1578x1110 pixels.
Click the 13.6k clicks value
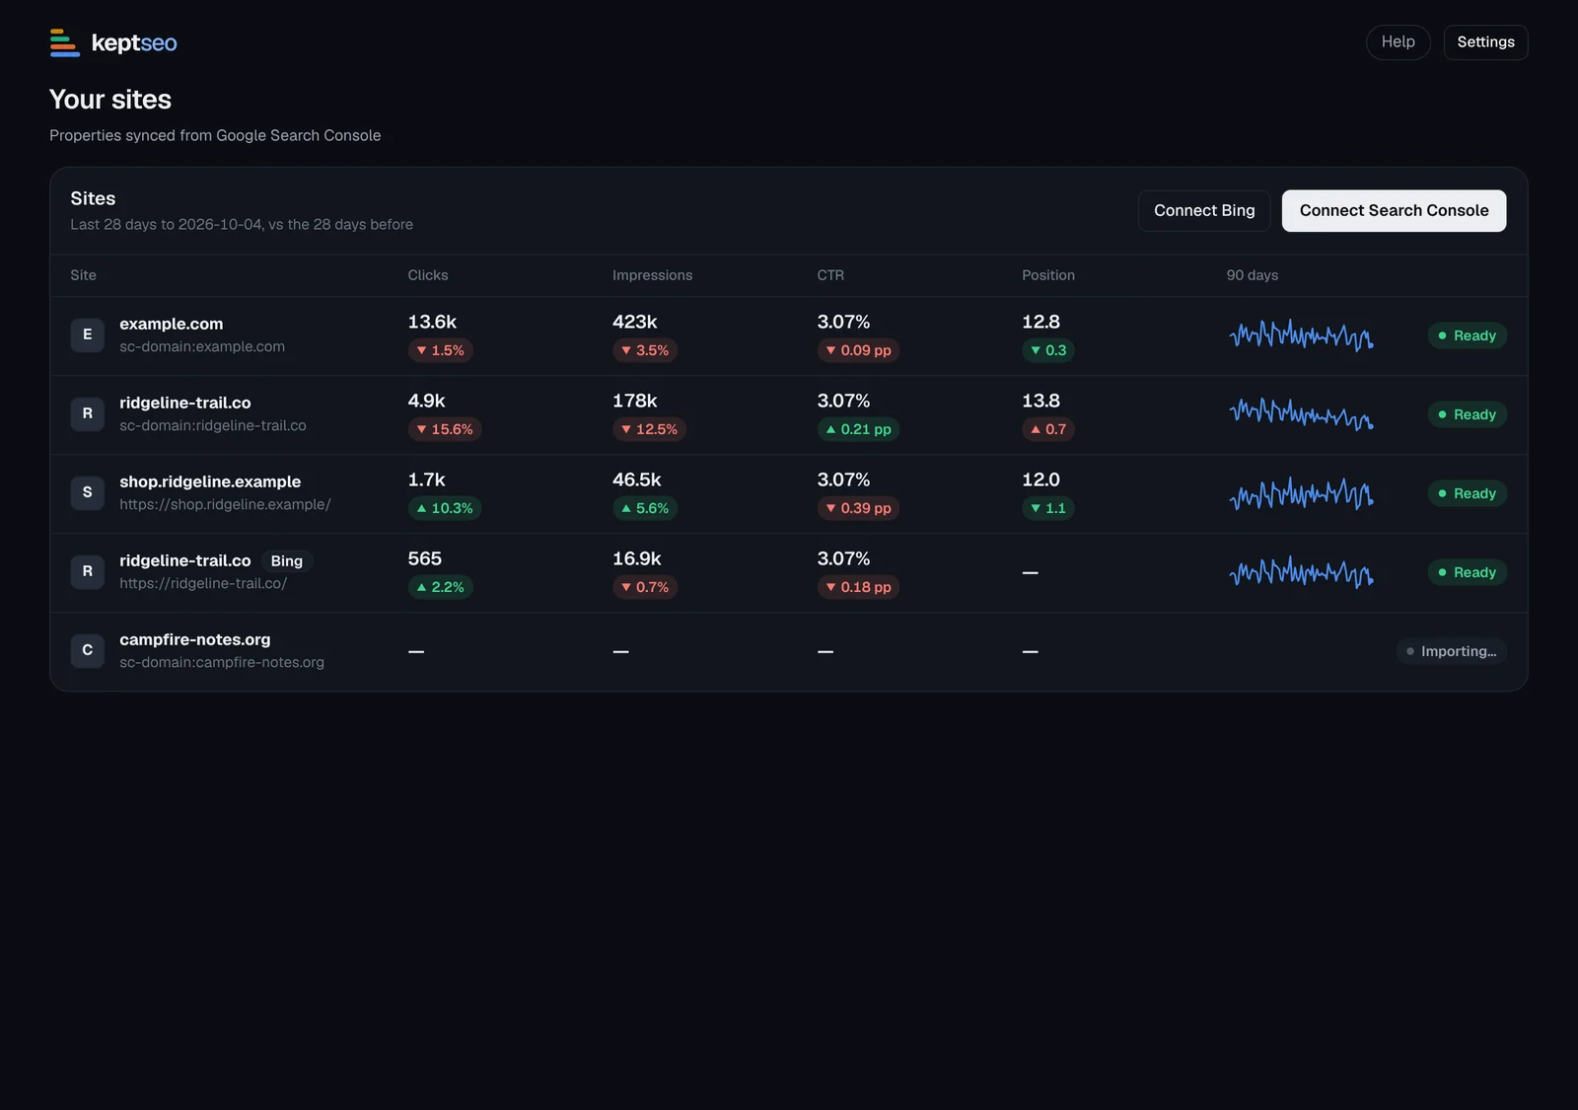[x=432, y=322]
